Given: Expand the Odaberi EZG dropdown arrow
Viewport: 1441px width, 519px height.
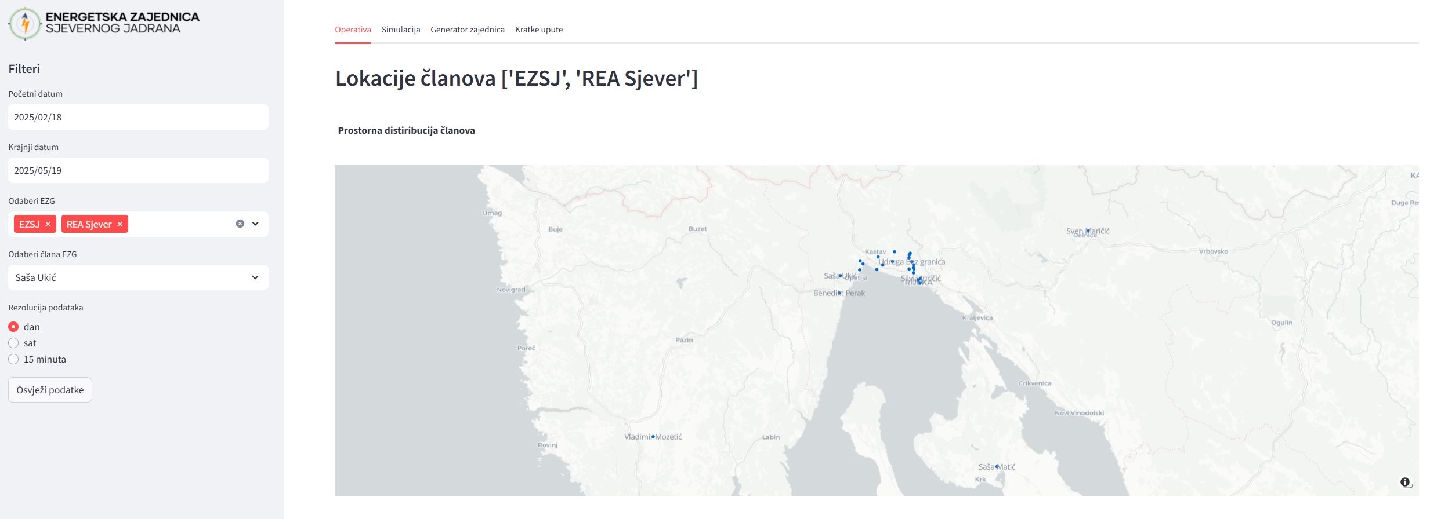Looking at the screenshot, I should click(255, 224).
